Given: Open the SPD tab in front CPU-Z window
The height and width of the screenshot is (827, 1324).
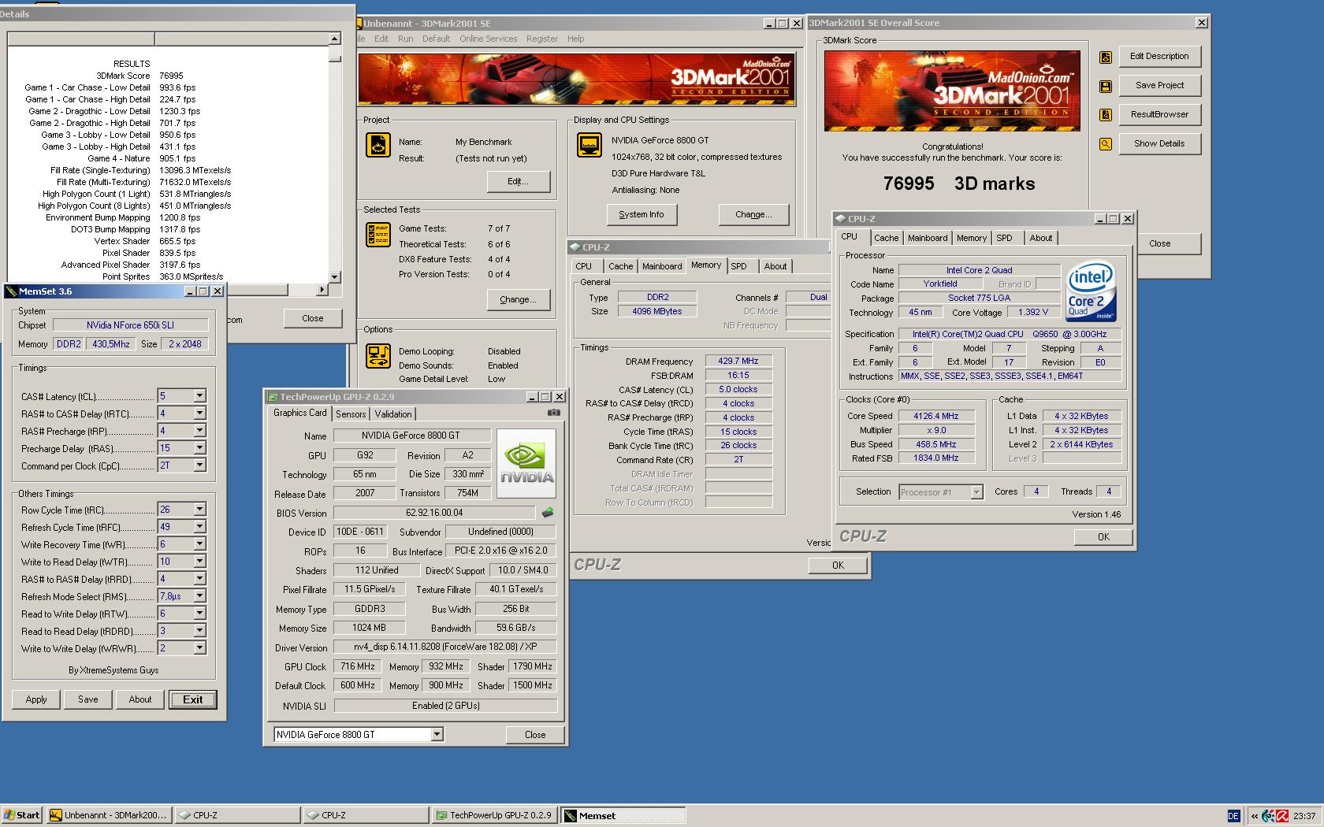Looking at the screenshot, I should tap(1004, 238).
